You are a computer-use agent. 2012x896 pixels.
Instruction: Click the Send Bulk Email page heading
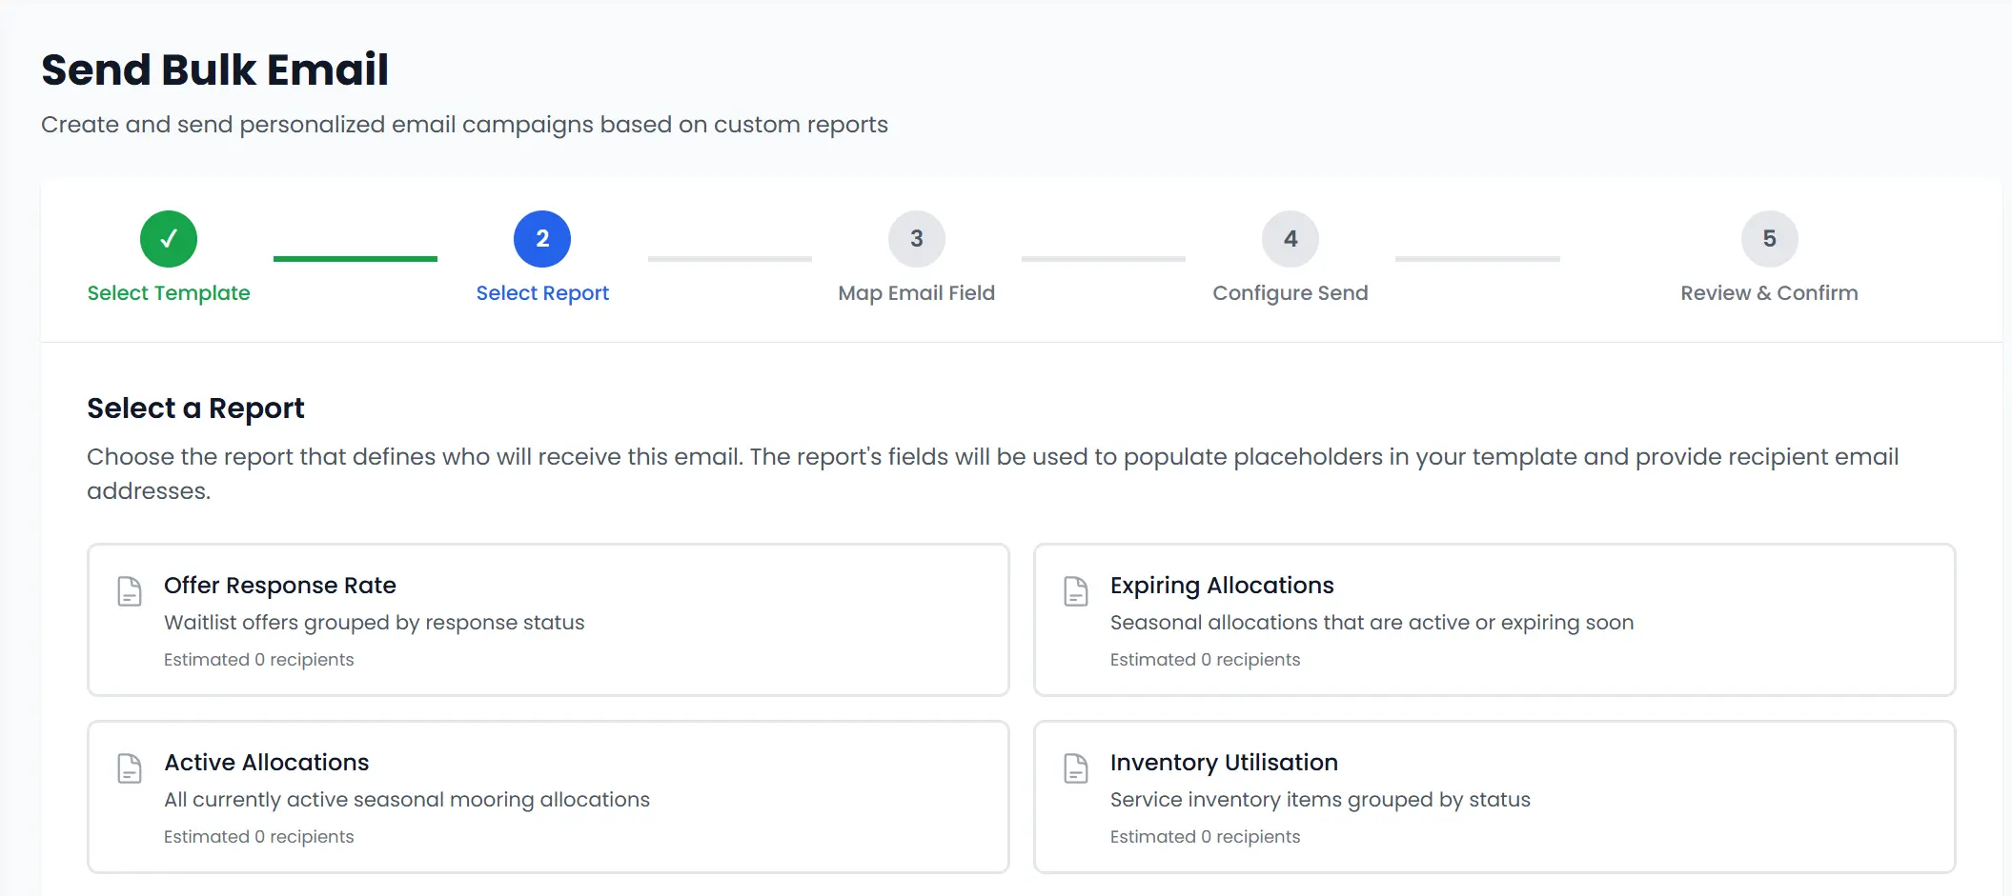click(214, 69)
